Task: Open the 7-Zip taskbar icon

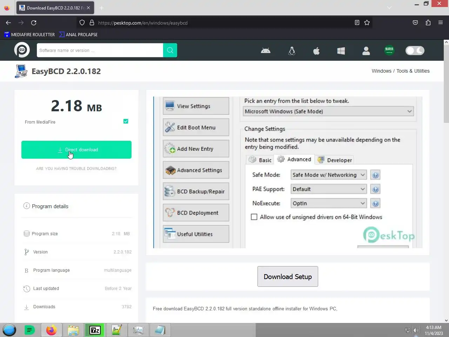Action: point(95,330)
